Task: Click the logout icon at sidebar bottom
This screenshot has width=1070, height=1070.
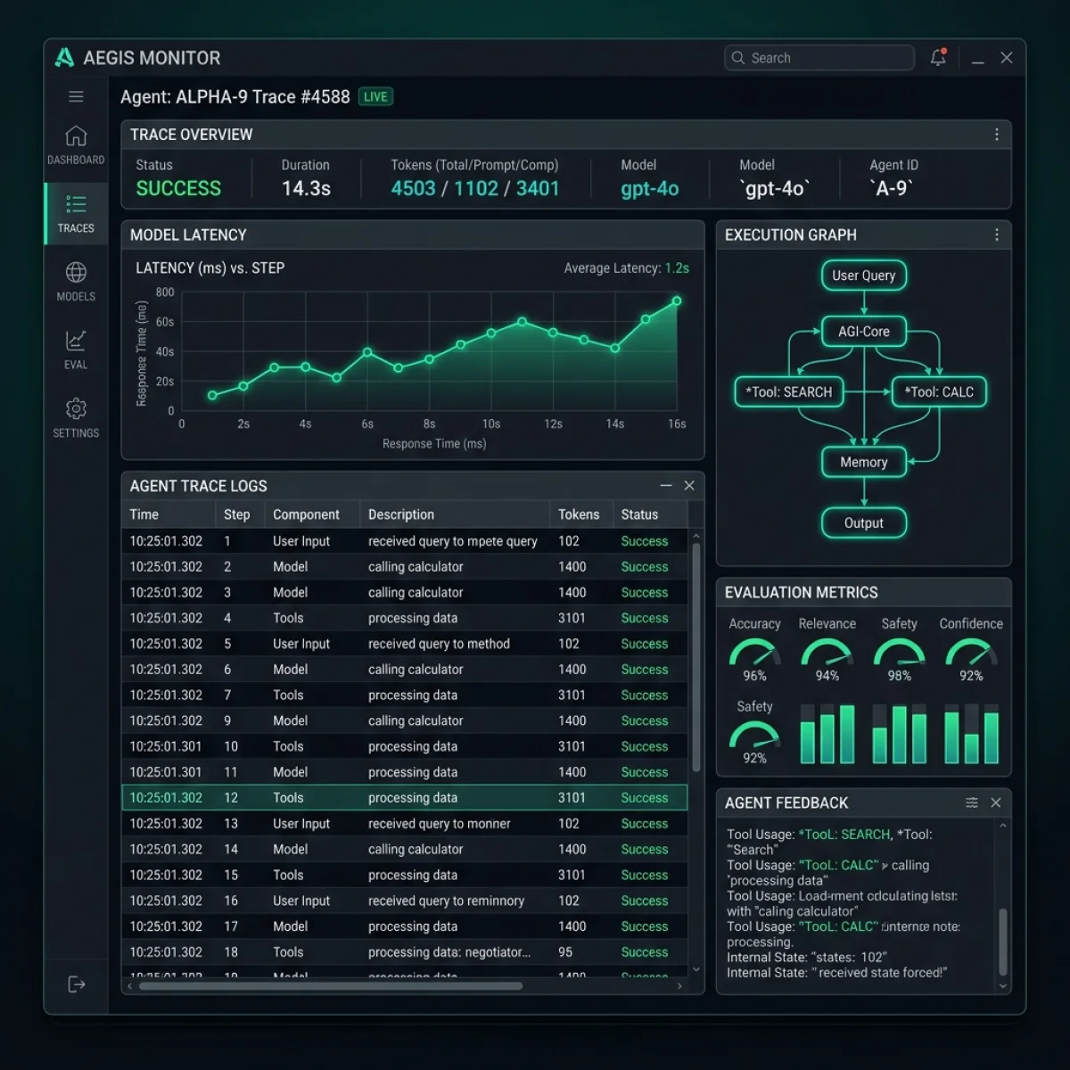Action: tap(77, 984)
